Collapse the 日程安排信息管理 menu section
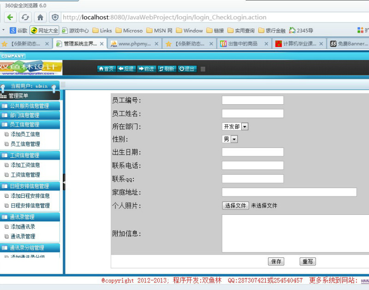This screenshot has height=290, width=369. click(30, 186)
